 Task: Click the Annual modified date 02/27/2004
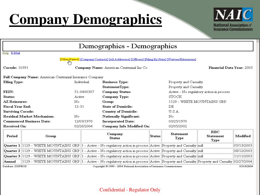click(243, 161)
